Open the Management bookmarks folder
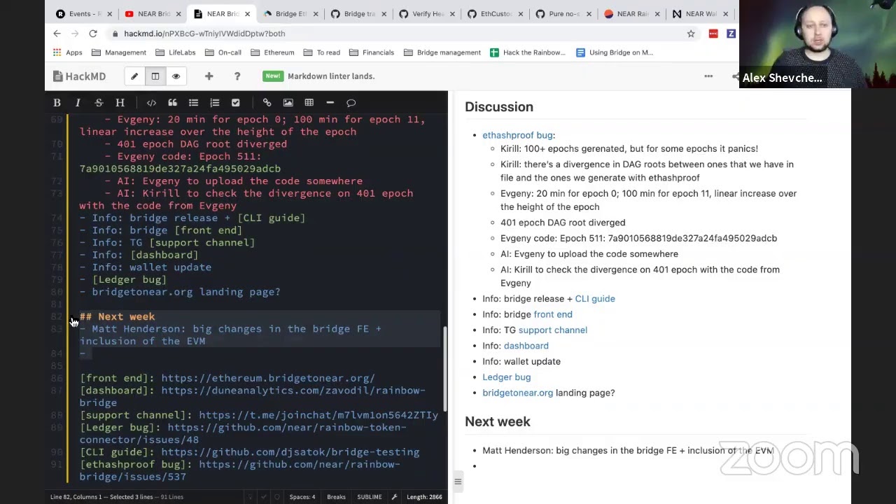The width and height of the screenshot is (896, 504). pyautogui.click(x=119, y=52)
